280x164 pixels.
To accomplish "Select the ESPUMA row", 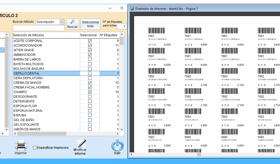I will click(66, 115).
